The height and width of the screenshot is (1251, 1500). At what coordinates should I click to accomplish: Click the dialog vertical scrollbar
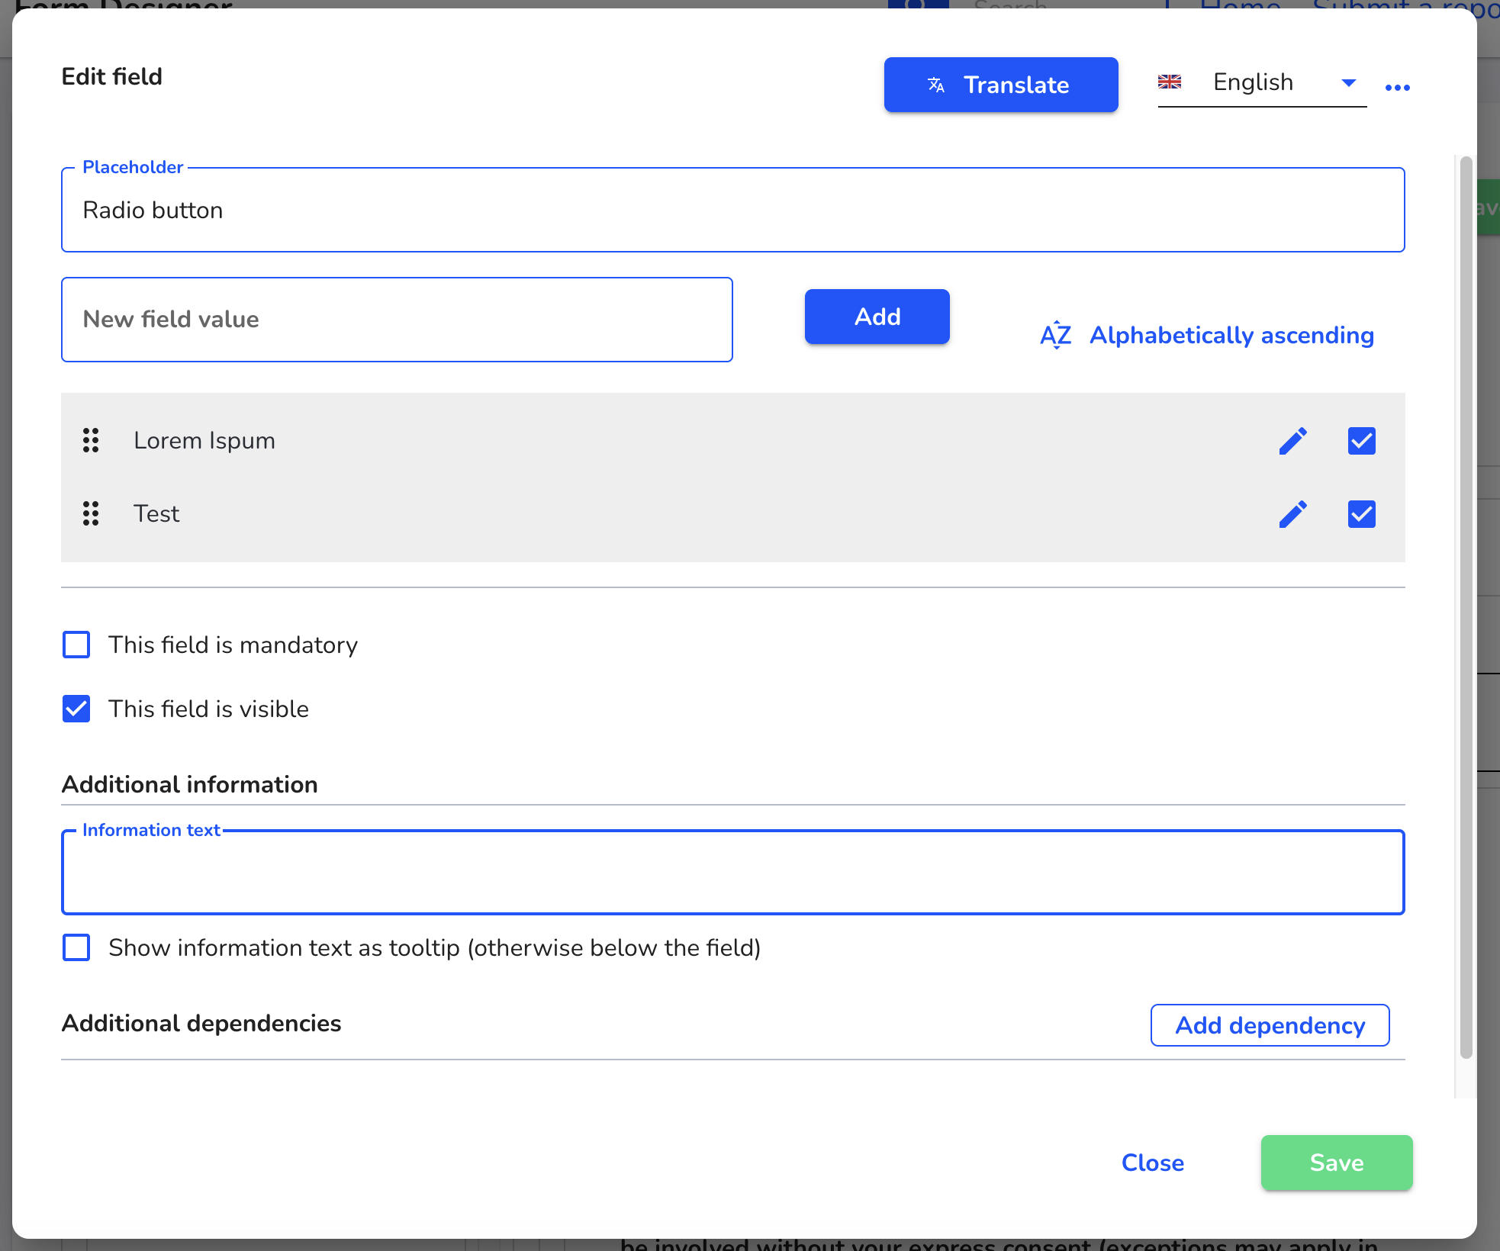coord(1465,607)
